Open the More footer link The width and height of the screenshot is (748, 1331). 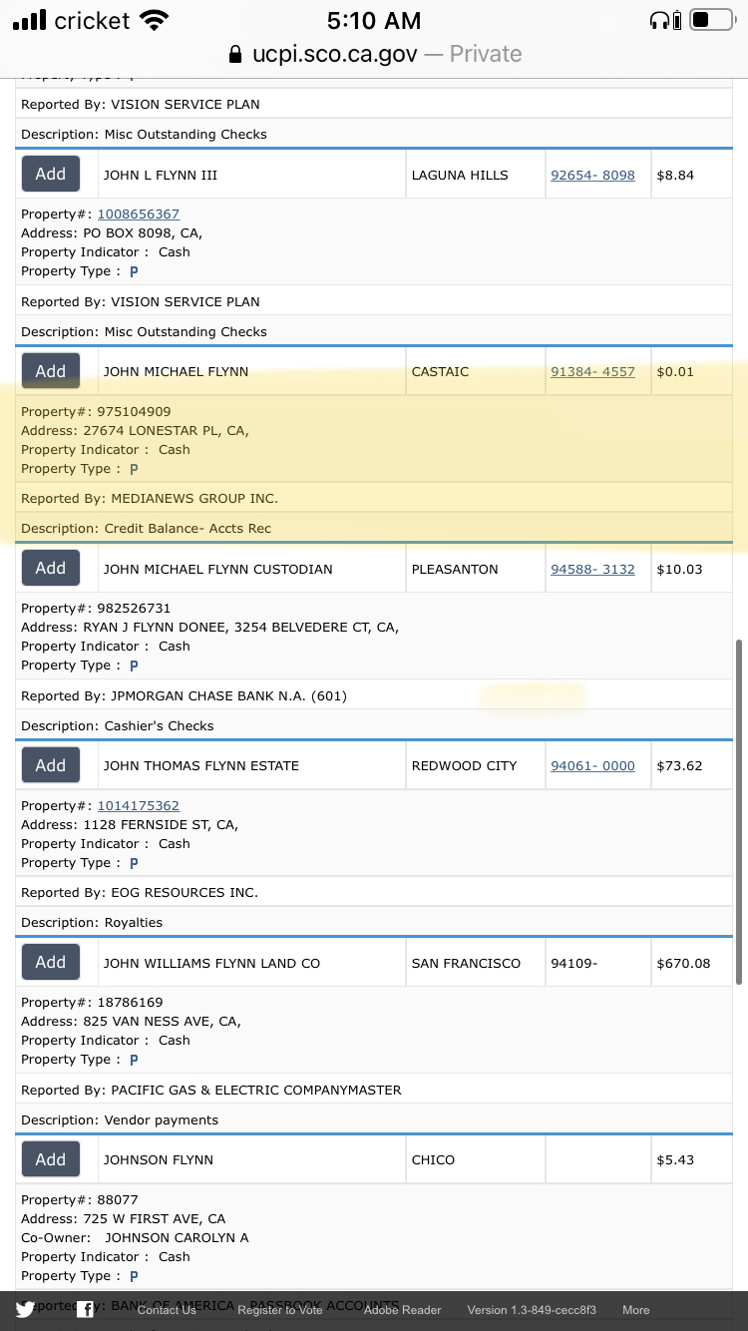[636, 1310]
